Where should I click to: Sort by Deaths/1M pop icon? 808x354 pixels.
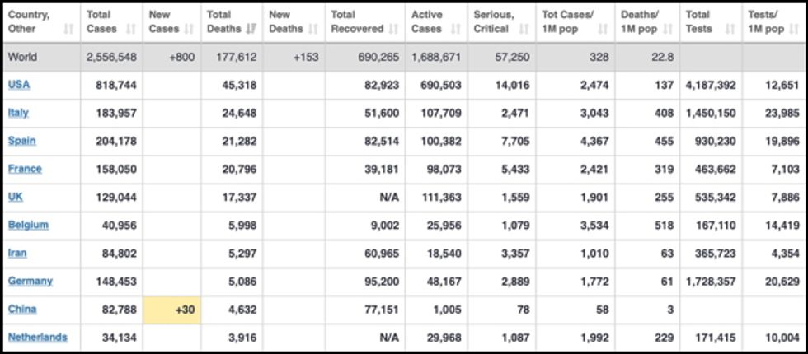pyautogui.click(x=668, y=30)
